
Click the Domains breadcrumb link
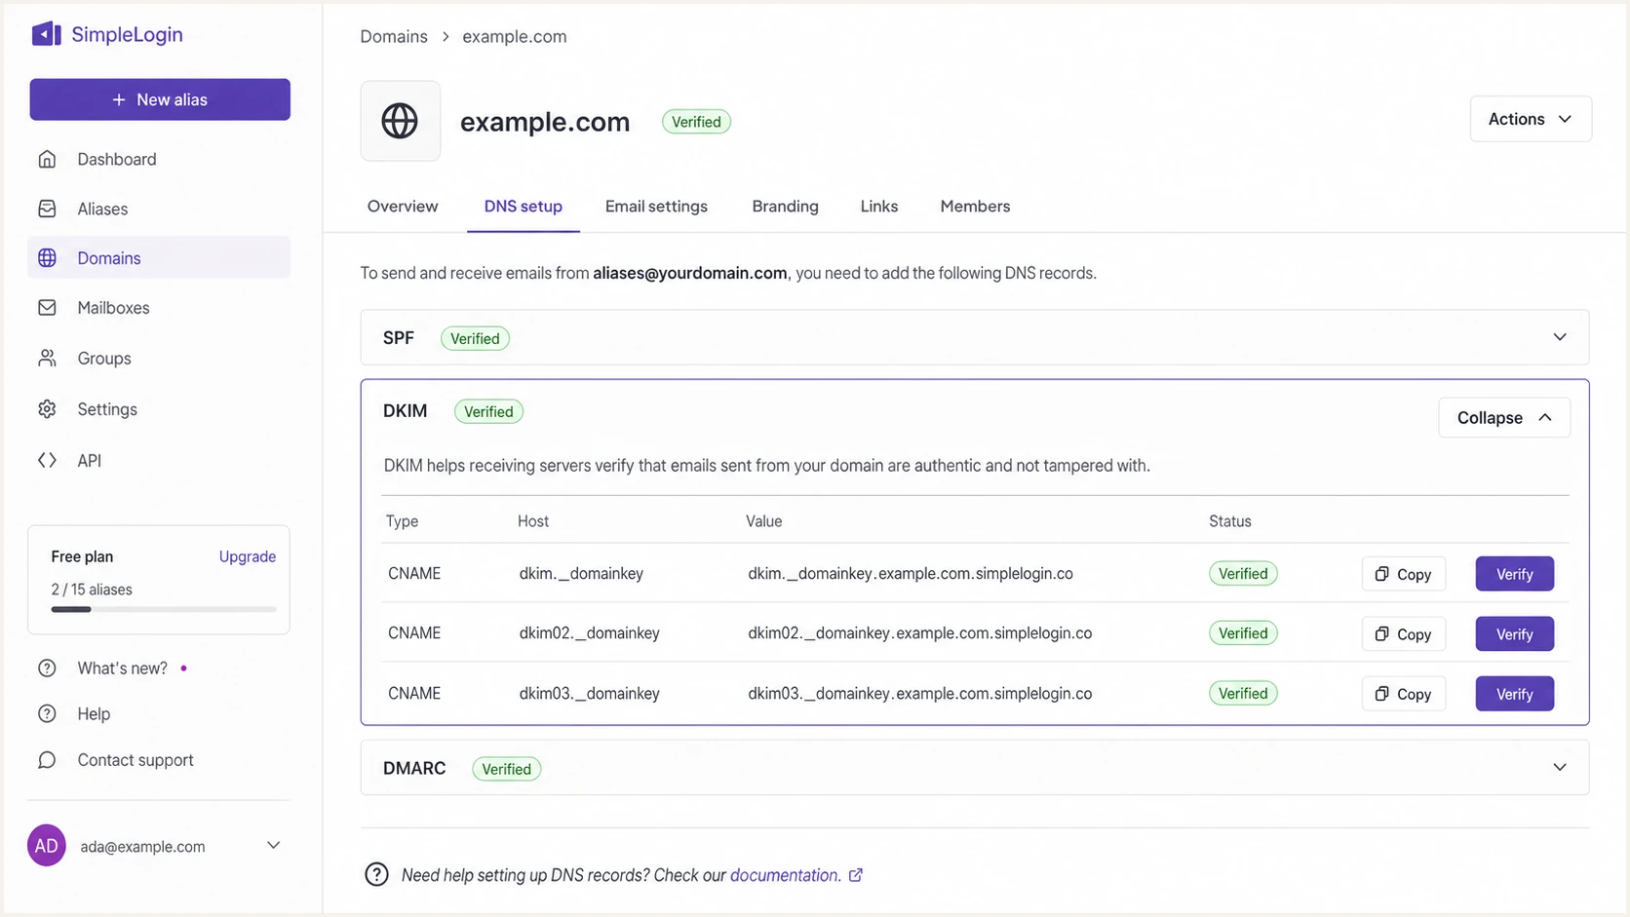pos(394,36)
